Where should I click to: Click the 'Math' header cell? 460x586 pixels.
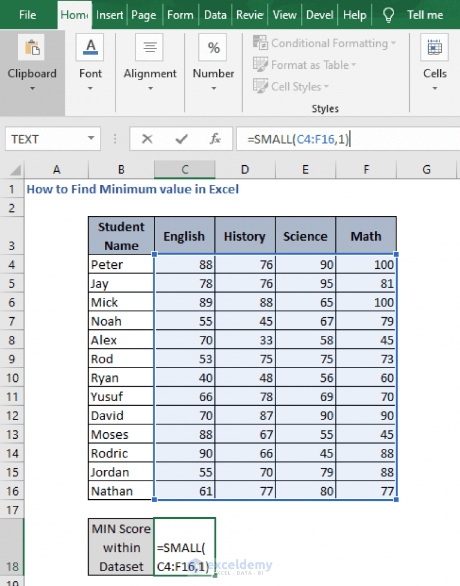[366, 236]
